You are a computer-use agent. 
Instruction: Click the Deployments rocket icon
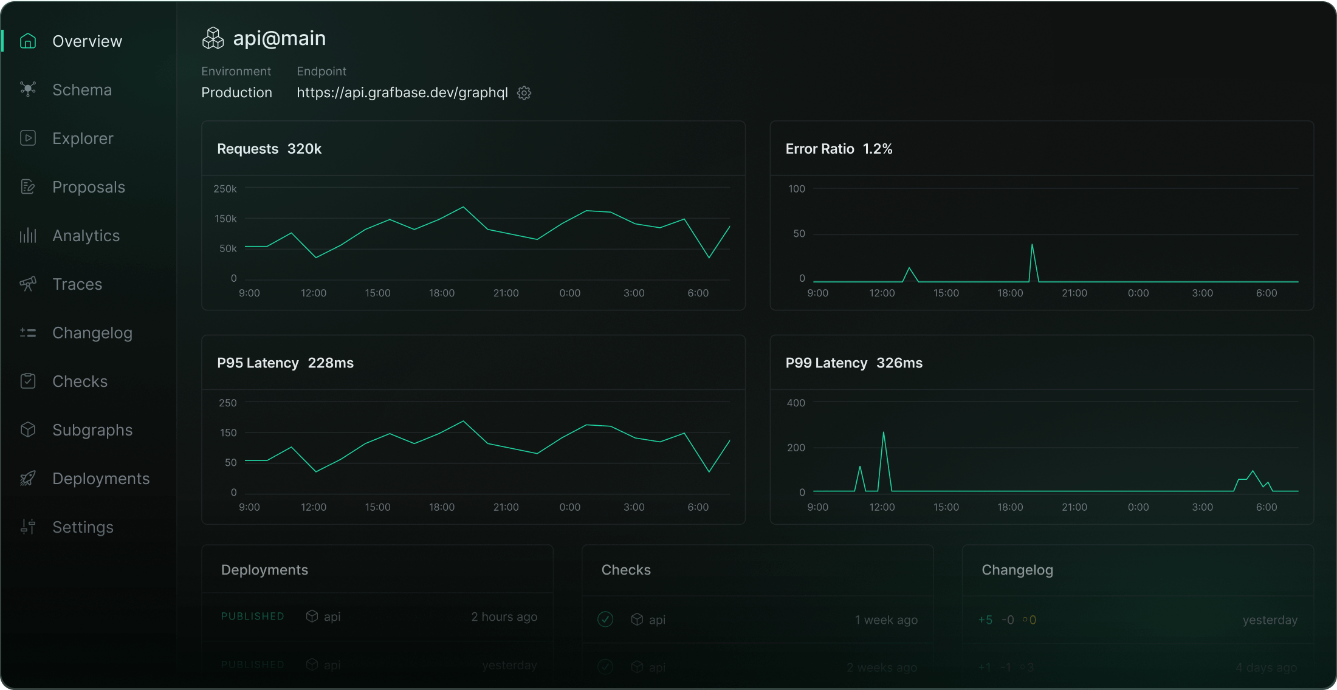coord(28,479)
